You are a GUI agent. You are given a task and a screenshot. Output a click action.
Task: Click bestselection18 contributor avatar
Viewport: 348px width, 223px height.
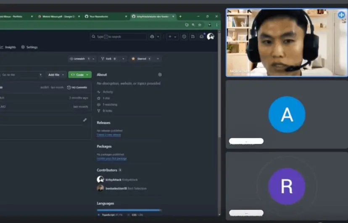[100, 188]
